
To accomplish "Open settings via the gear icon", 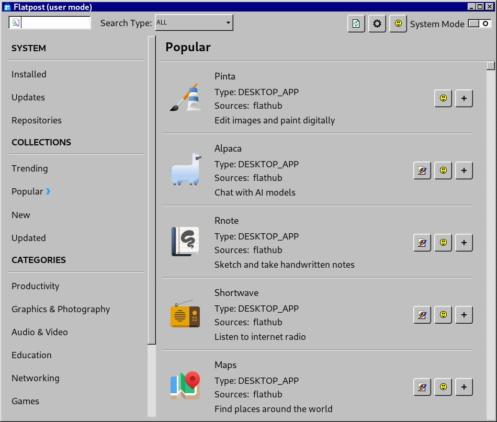I will pos(377,24).
